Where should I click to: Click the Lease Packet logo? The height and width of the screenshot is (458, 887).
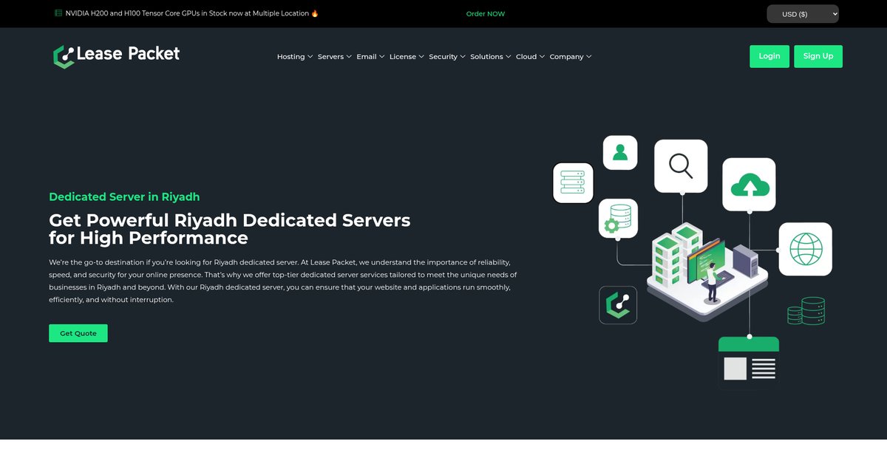click(x=116, y=55)
